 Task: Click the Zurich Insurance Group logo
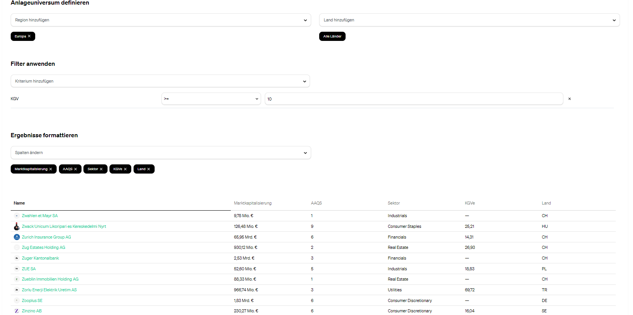[17, 237]
